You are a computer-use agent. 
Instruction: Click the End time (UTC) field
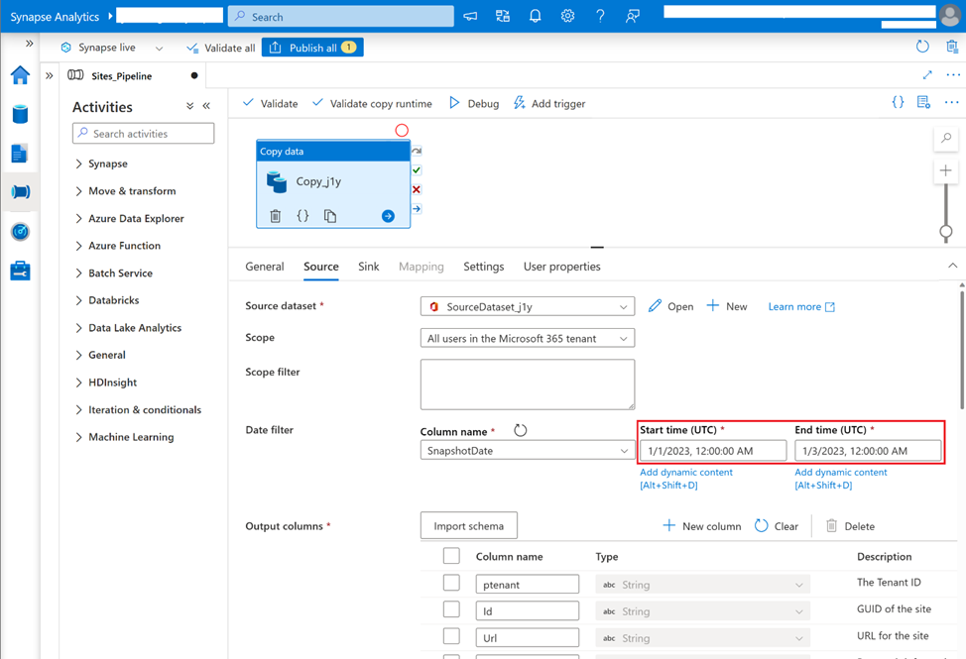(868, 451)
